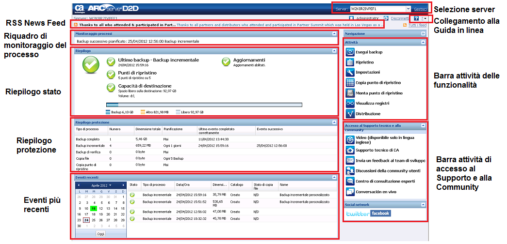This screenshot has height=244, width=507.
Task: Collapse the Riepilogo protezione panel
Action: pos(334,122)
